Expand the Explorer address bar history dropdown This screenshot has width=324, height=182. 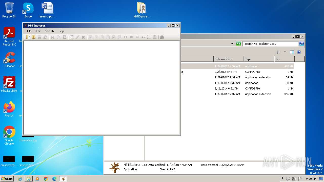click(232, 44)
